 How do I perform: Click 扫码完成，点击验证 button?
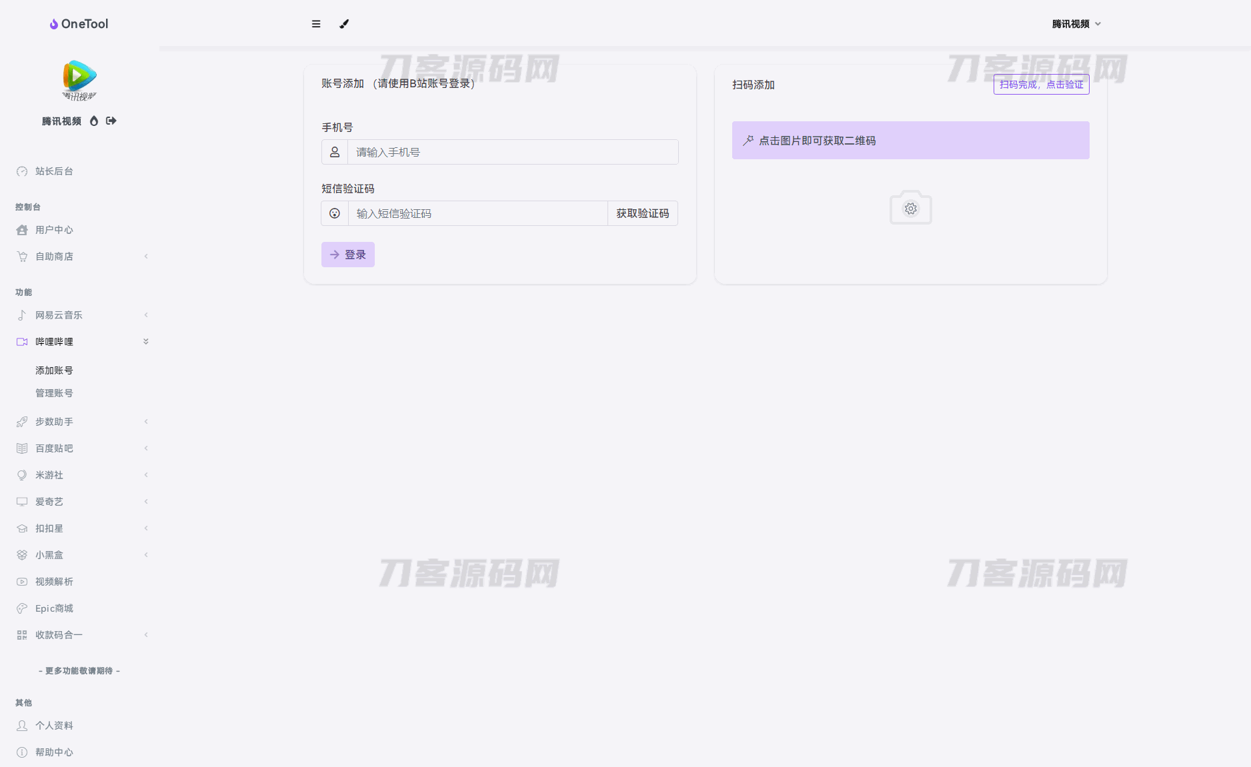coord(1041,85)
